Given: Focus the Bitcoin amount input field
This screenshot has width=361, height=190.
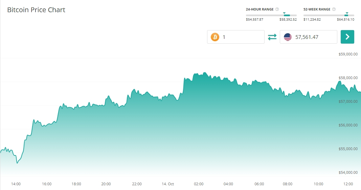Looking at the screenshot, I should [x=241, y=37].
